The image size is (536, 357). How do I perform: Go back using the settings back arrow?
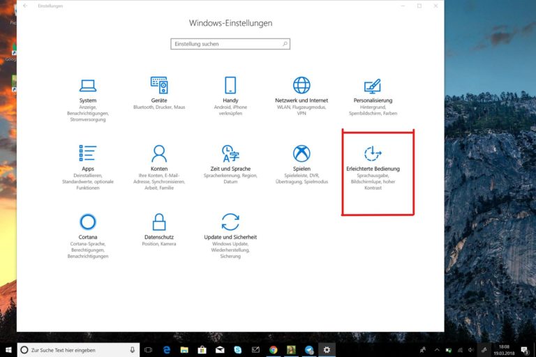point(25,6)
